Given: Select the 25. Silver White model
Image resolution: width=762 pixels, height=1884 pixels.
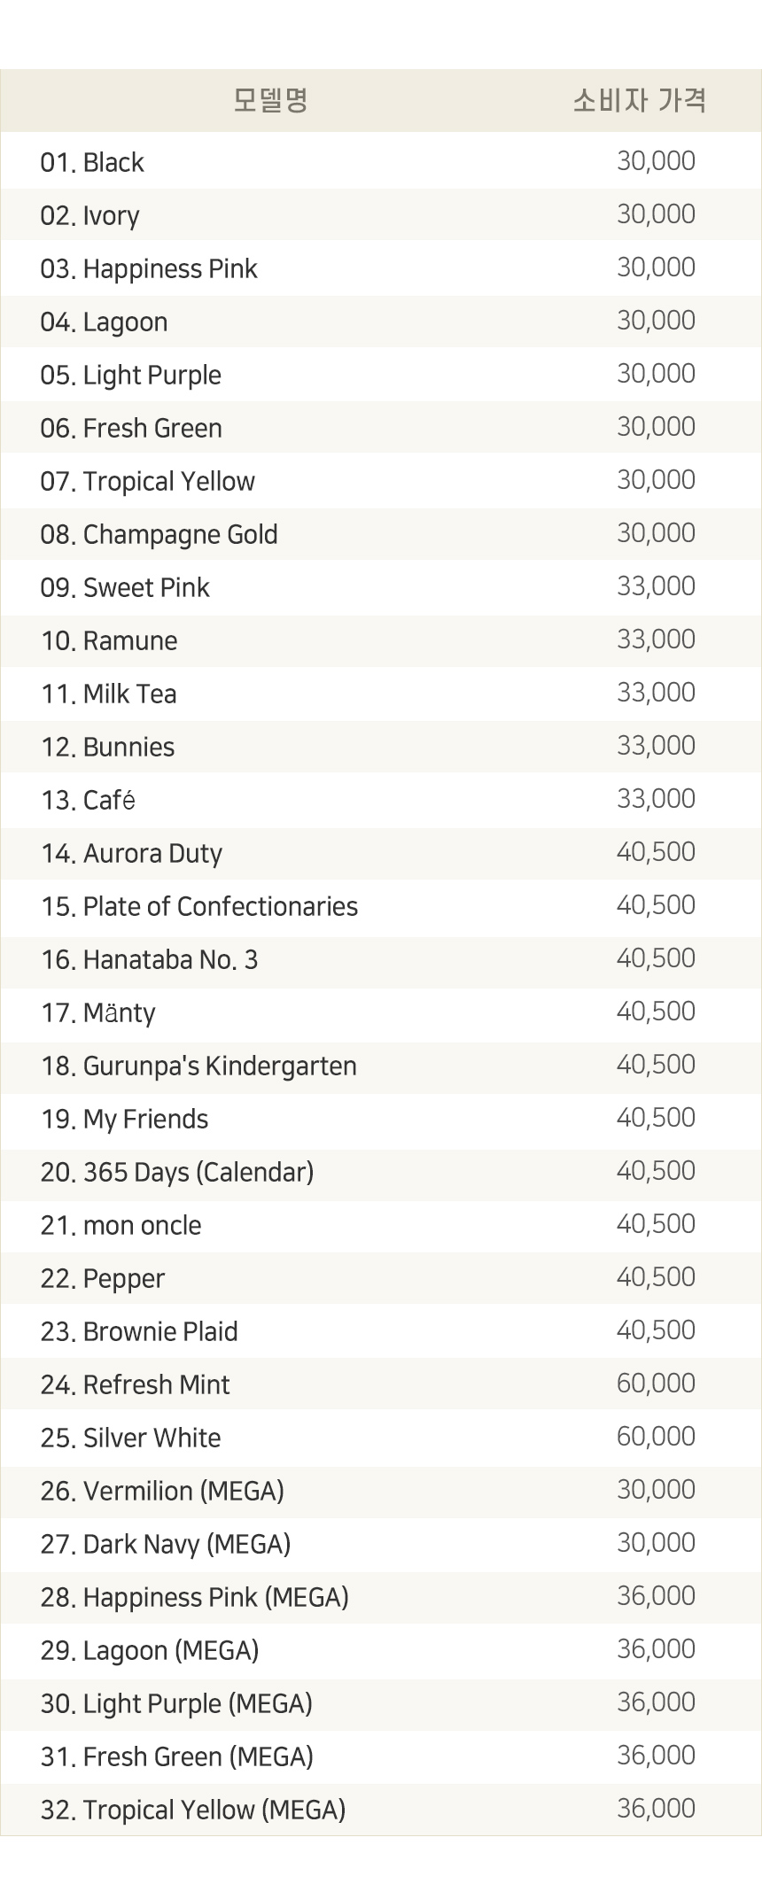Looking at the screenshot, I should click(x=131, y=1438).
